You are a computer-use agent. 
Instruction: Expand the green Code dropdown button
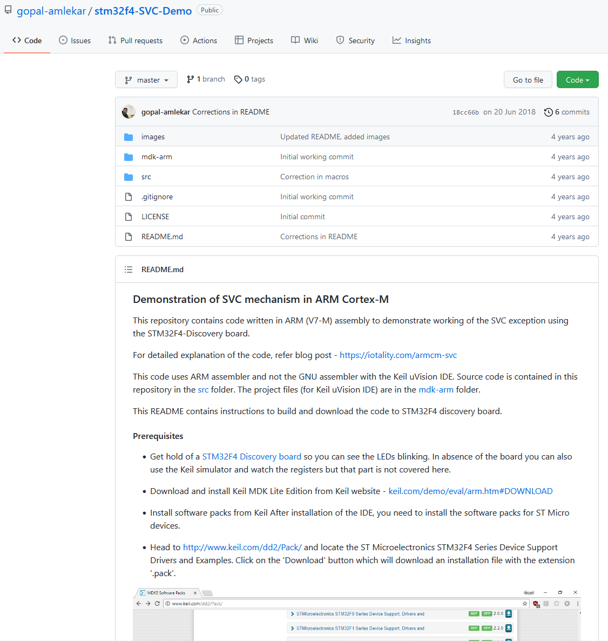click(577, 79)
